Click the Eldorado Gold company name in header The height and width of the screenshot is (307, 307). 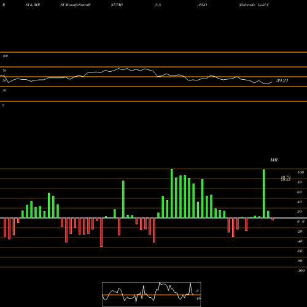pyautogui.click(x=254, y=5)
